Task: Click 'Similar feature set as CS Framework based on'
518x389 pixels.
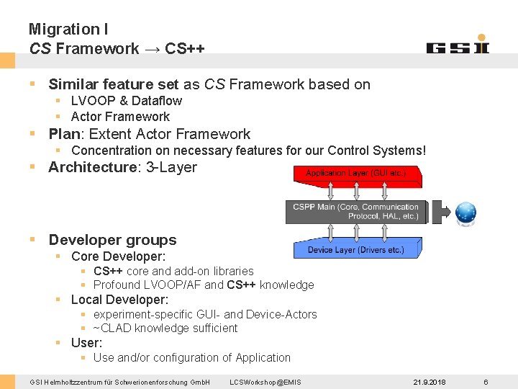Action: click(209, 84)
